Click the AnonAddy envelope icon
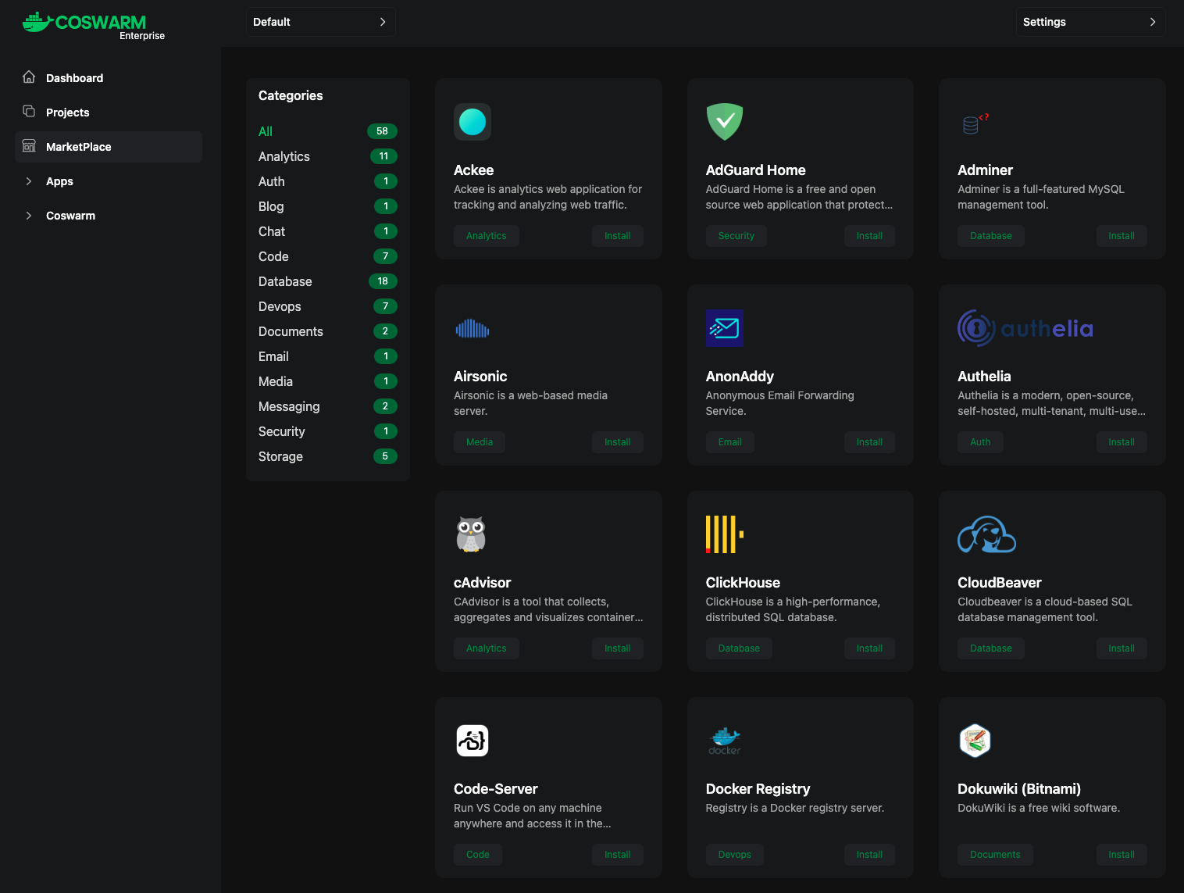 click(x=725, y=328)
